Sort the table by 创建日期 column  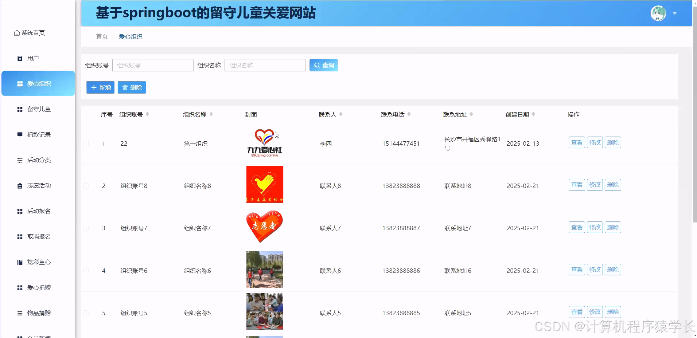tap(534, 114)
